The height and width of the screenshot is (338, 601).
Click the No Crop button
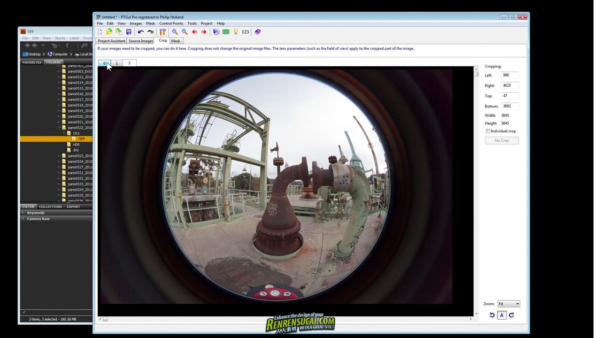(501, 140)
